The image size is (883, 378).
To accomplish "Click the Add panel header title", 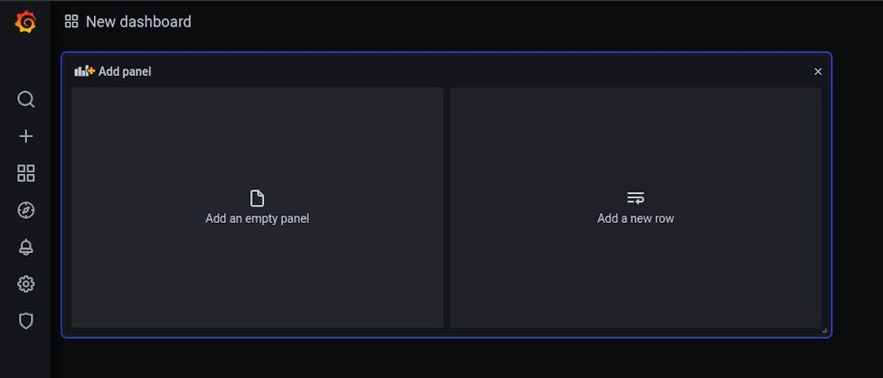I will click(125, 72).
